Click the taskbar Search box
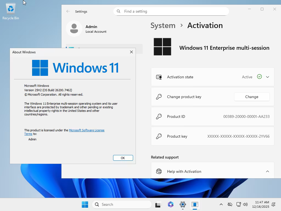The width and height of the screenshot is (281, 211). click(122, 204)
